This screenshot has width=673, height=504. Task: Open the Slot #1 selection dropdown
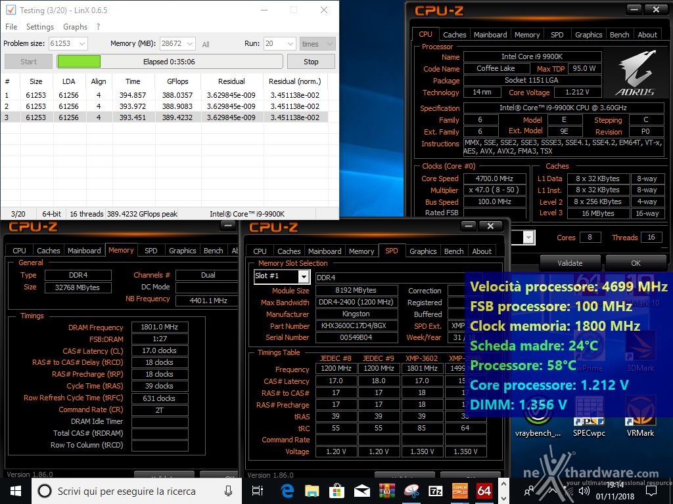coord(304,276)
